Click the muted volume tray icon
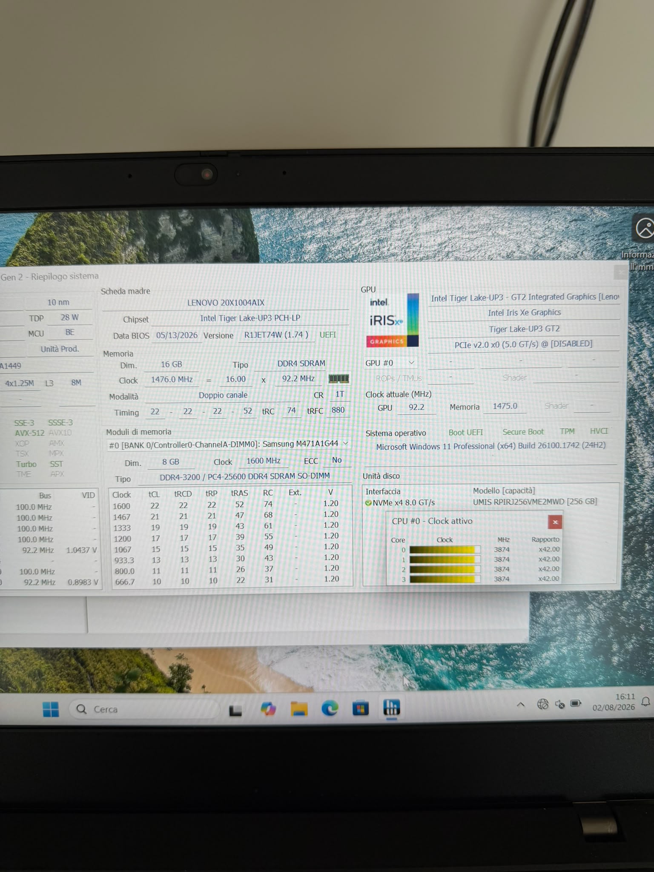 click(x=559, y=704)
